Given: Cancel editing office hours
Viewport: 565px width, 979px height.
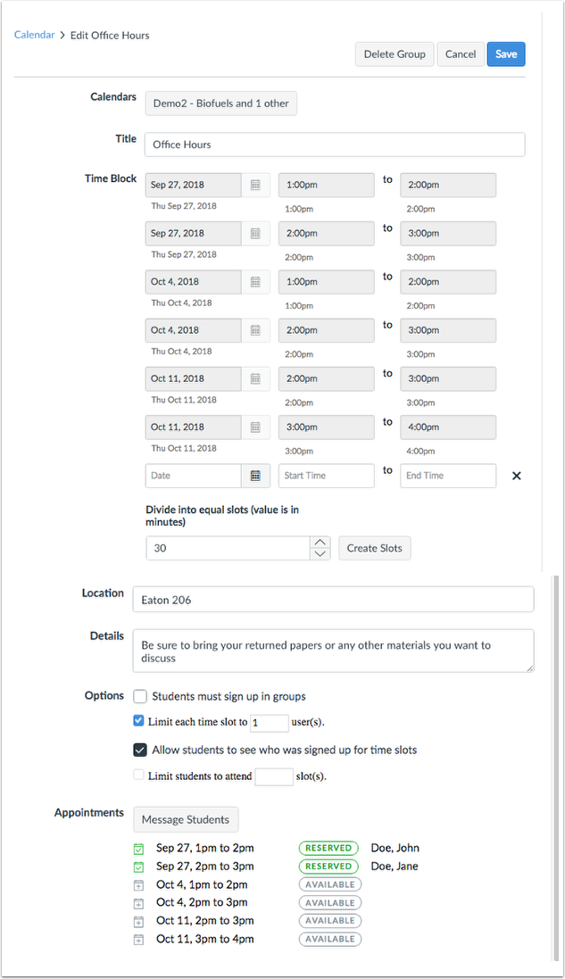Looking at the screenshot, I should (461, 54).
